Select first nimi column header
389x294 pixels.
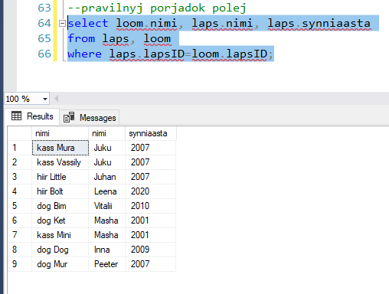click(x=60, y=133)
